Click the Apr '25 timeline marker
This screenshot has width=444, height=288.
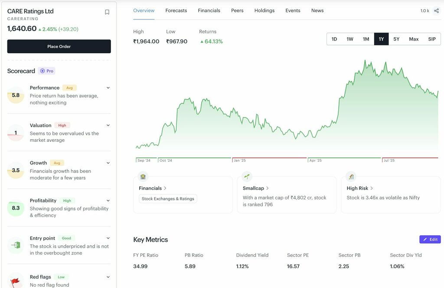pyautogui.click(x=316, y=160)
